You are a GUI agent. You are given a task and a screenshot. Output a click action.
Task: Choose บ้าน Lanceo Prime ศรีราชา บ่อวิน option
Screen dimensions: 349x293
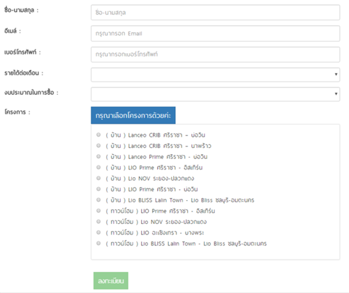98,156
